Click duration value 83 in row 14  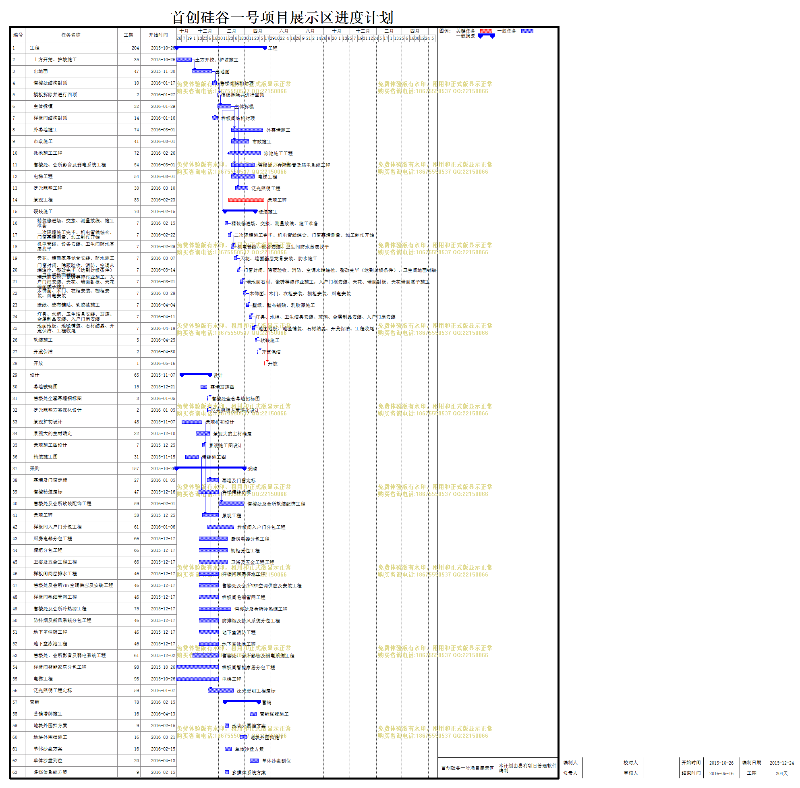point(137,200)
